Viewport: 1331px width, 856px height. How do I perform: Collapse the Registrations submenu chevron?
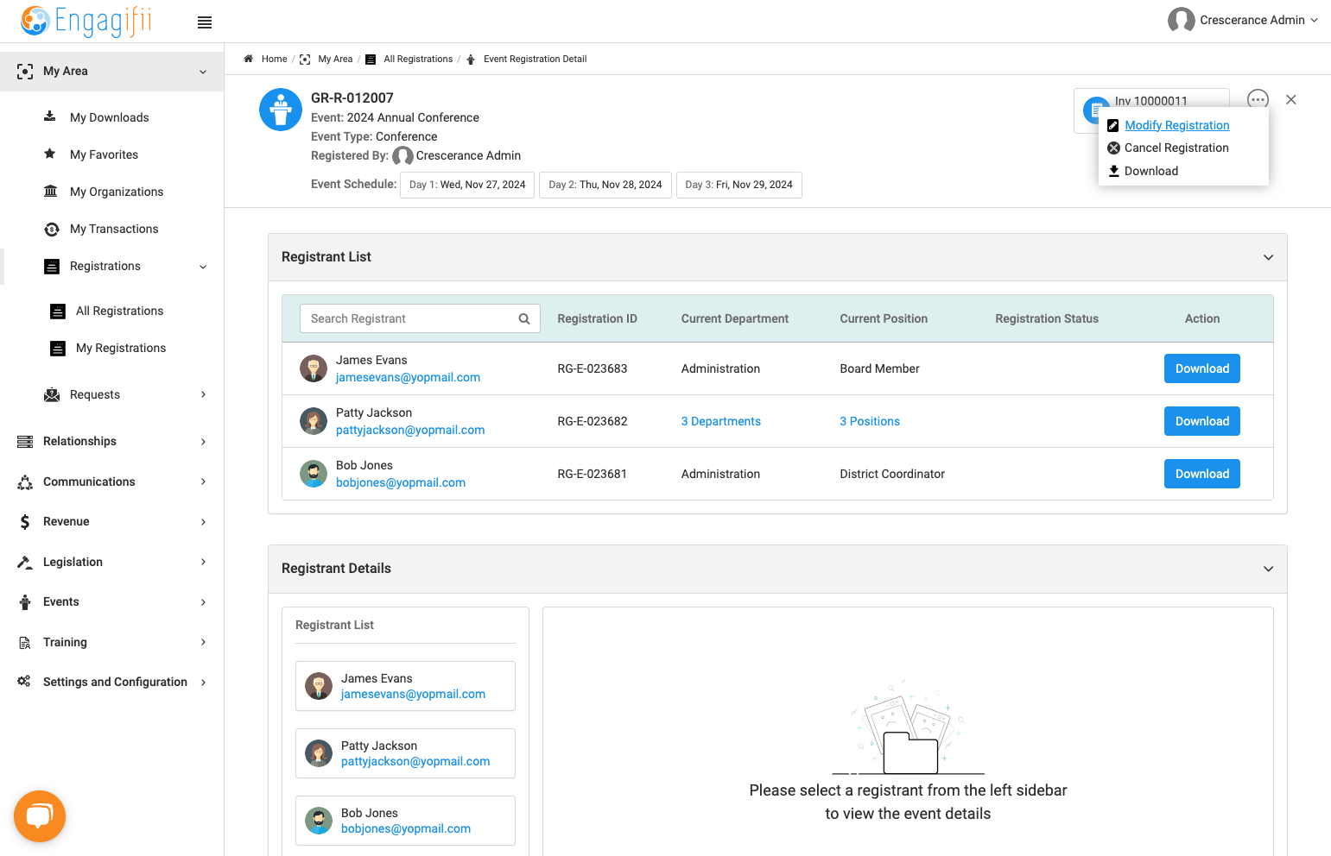[203, 267]
